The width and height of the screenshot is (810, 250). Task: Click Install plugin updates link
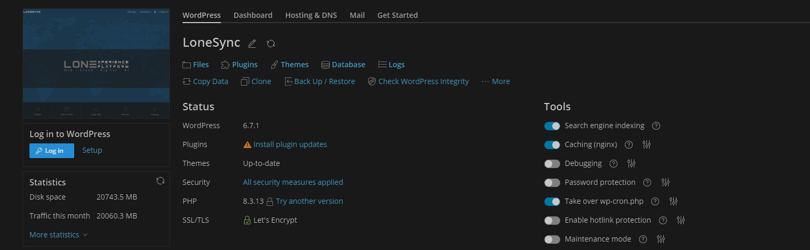coord(290,144)
